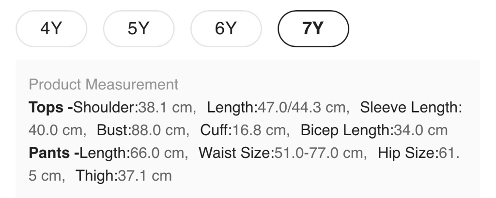This screenshot has height=198, width=496.
Task: Click the Bust measurement label
Action: tap(112, 130)
